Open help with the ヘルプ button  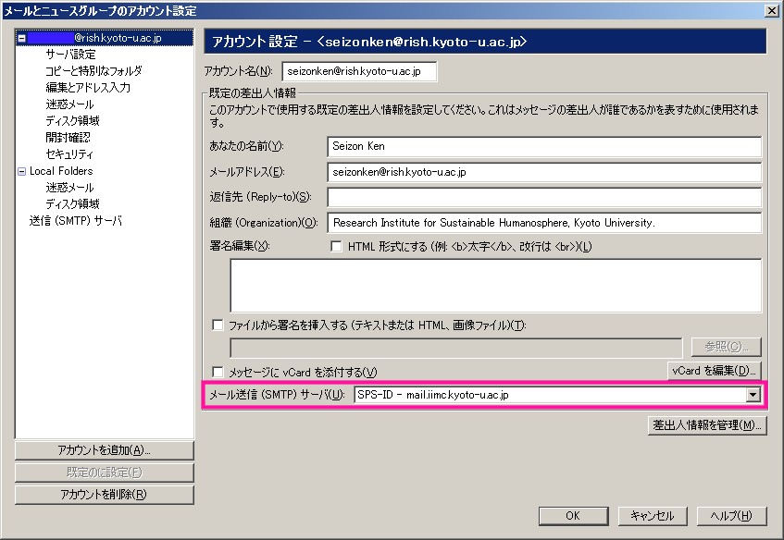tap(731, 516)
